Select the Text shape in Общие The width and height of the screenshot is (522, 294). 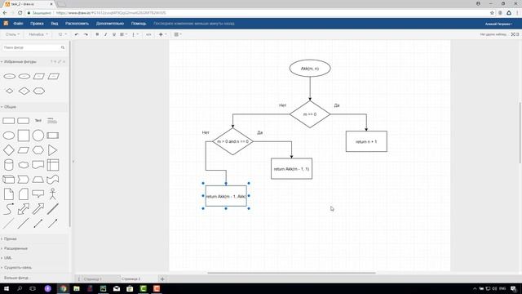(x=38, y=121)
